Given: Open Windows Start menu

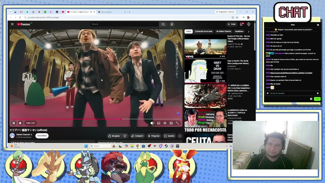Looking at the screenshot, I should click(86, 146).
